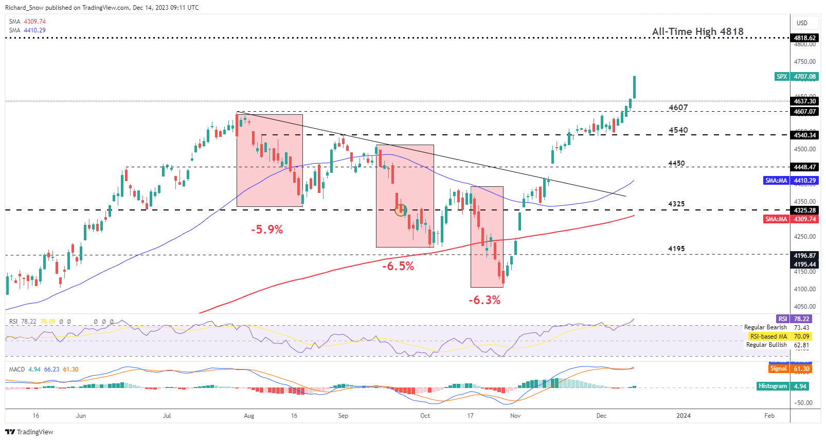The image size is (826, 441).
Task: Click the 2024 label on the time axis
Action: [x=684, y=416]
